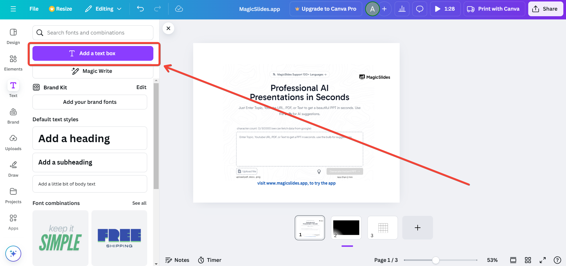This screenshot has height=266, width=566.
Task: Switch to grid view of pages
Action: (528, 260)
